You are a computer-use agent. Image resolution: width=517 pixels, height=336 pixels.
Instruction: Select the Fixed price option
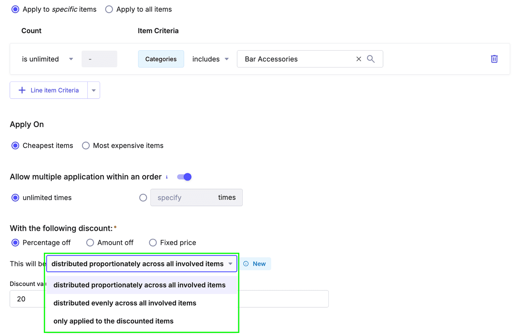pyautogui.click(x=153, y=242)
